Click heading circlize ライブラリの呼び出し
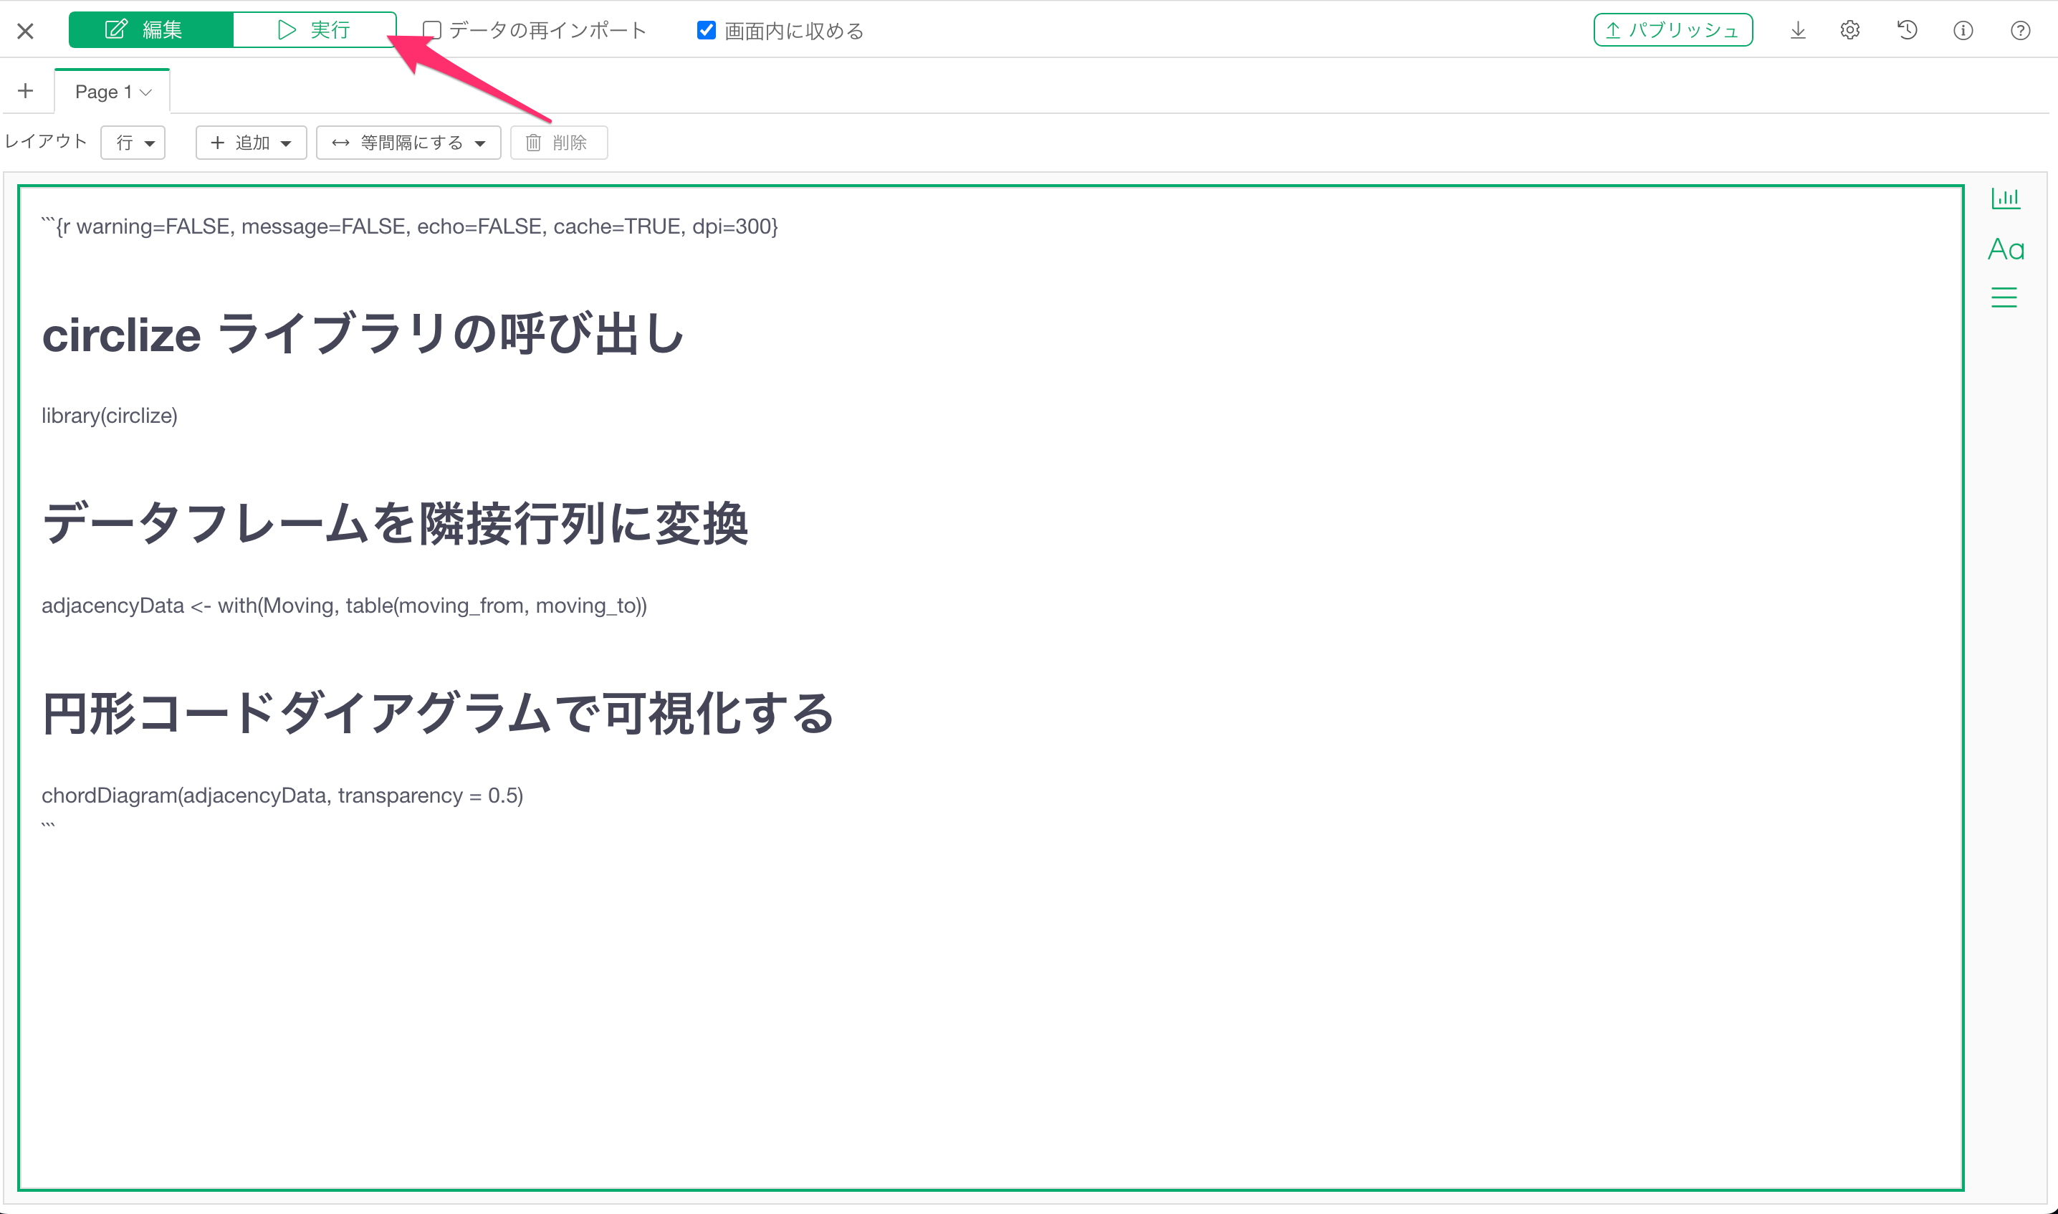The height and width of the screenshot is (1214, 2058). [x=363, y=335]
